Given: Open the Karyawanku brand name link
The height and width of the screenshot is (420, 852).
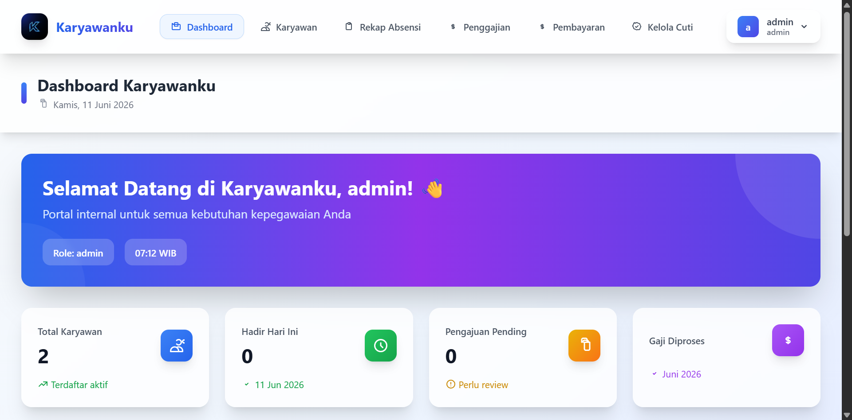Looking at the screenshot, I should coord(95,27).
